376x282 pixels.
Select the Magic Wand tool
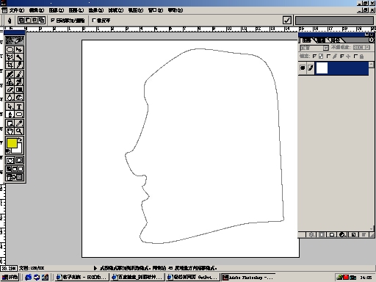click(x=19, y=57)
